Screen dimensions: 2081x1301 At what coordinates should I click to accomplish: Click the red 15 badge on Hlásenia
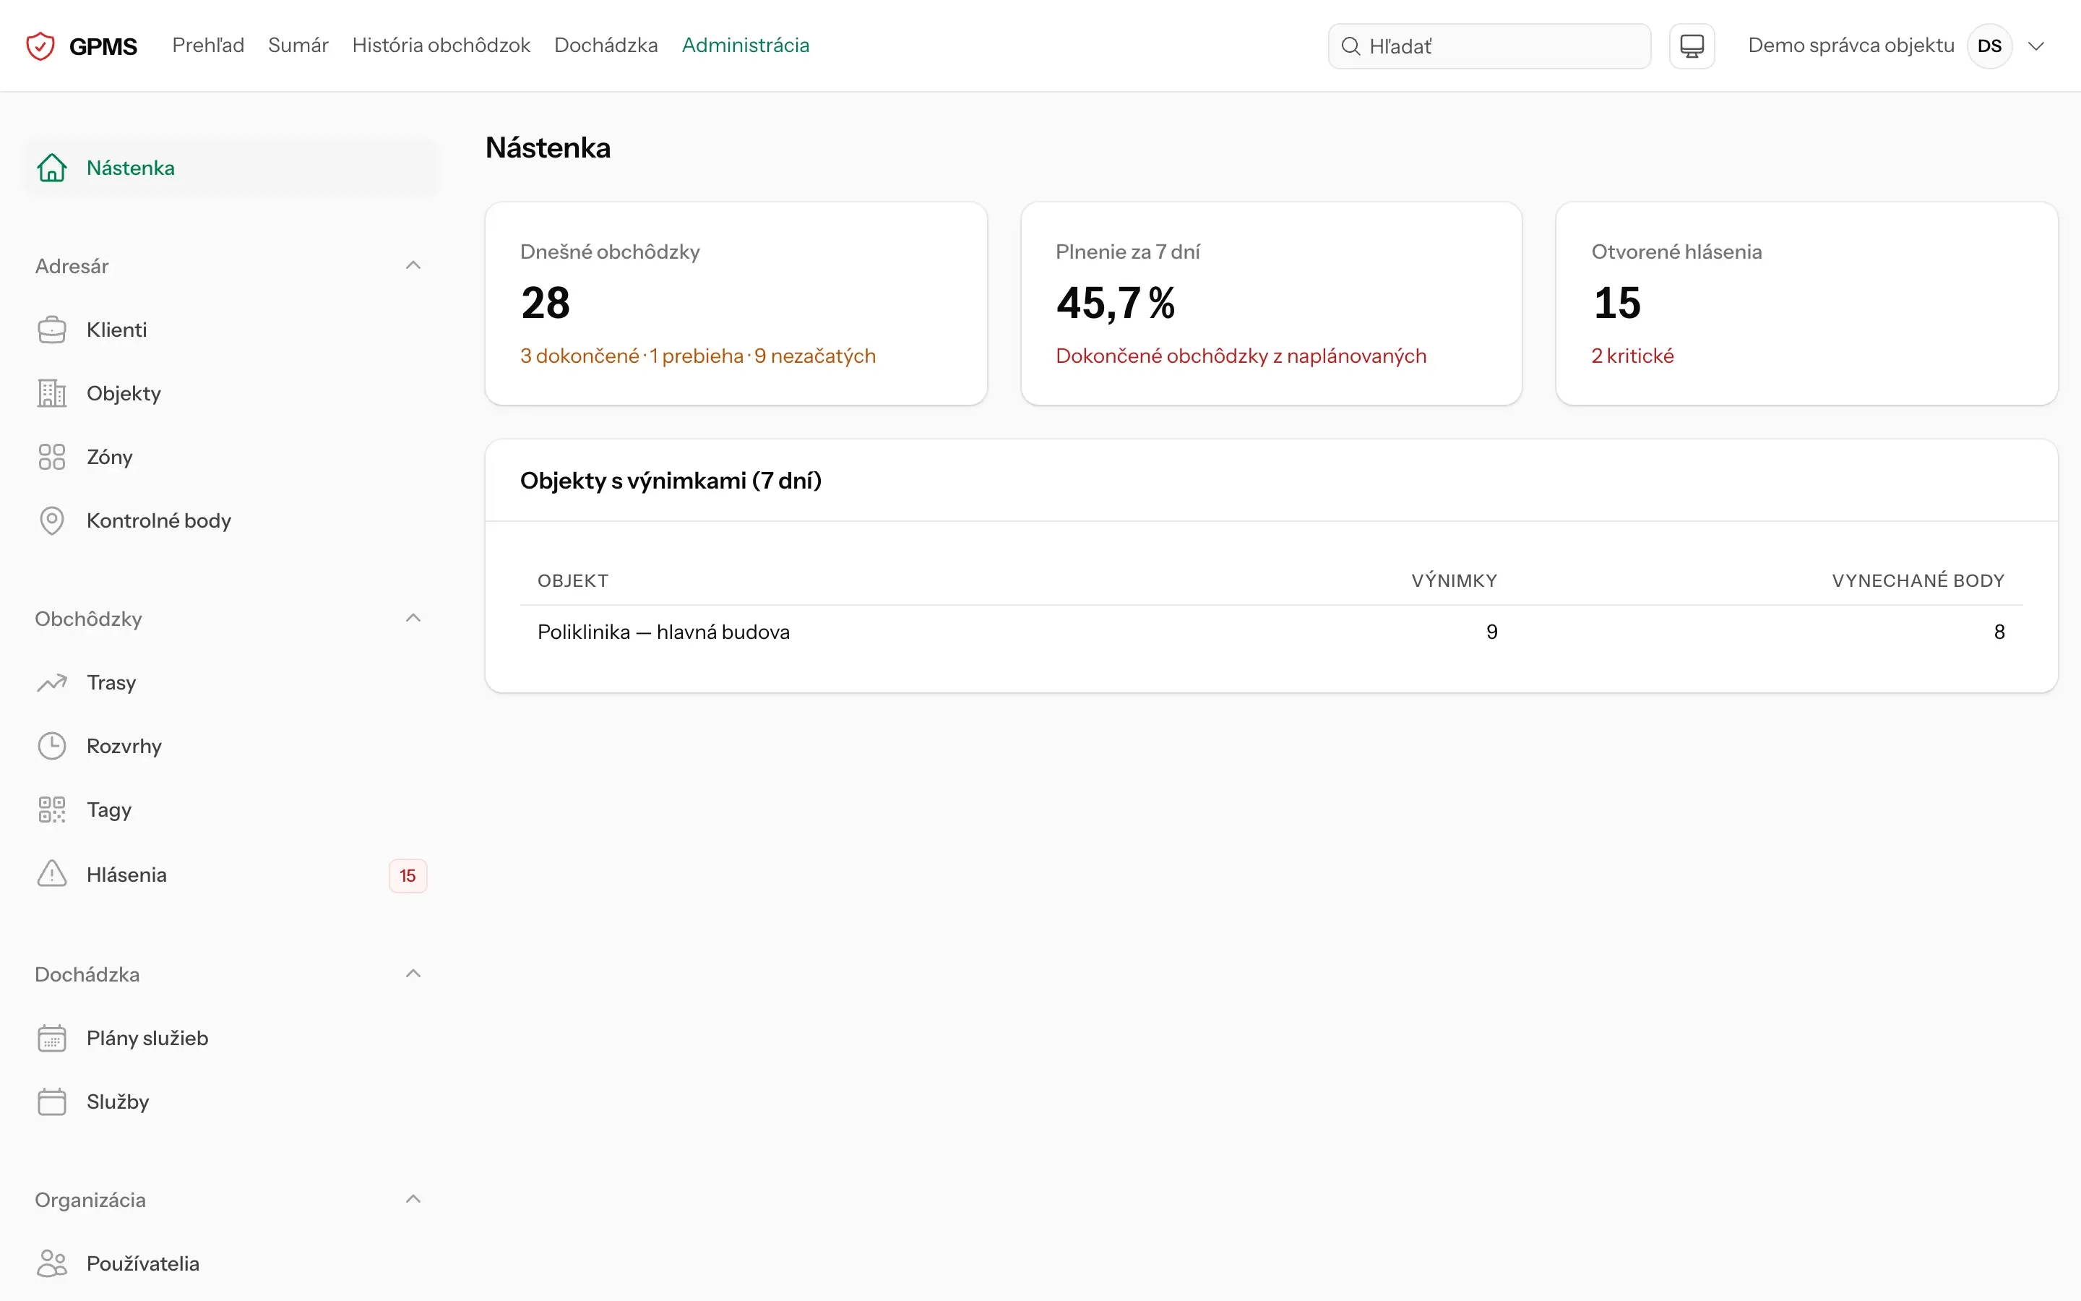(408, 876)
